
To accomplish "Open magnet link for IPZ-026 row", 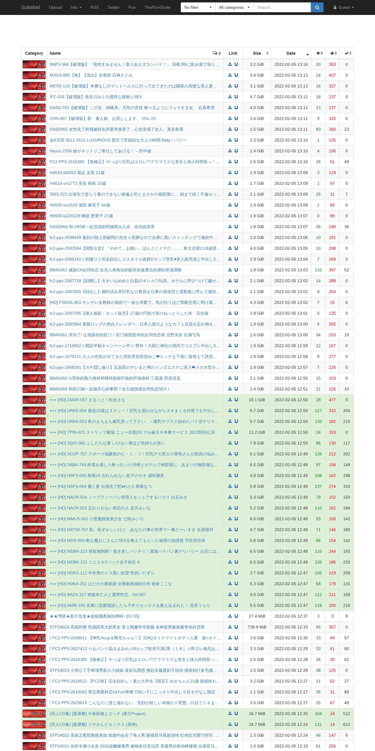I will pyautogui.click(x=236, y=97).
